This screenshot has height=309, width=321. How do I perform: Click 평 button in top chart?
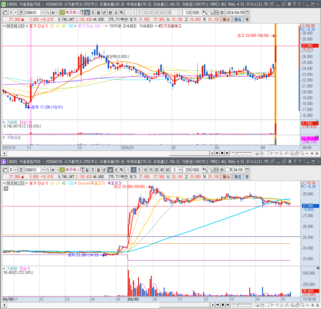[x=247, y=19]
